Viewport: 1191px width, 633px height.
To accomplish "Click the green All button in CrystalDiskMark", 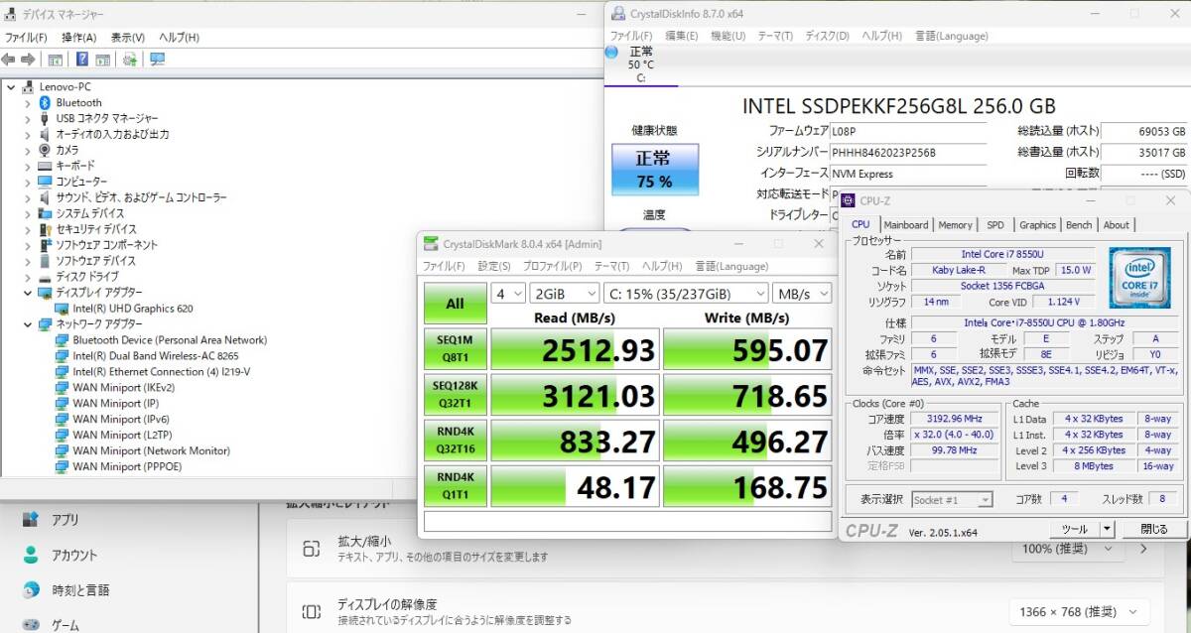I will tap(455, 305).
